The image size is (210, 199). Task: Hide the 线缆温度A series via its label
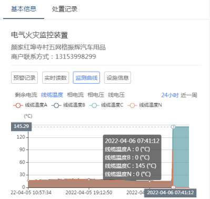click(36, 105)
